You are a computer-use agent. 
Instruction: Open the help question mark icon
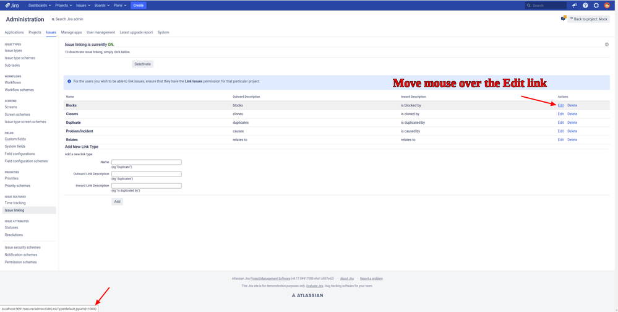[585, 6]
